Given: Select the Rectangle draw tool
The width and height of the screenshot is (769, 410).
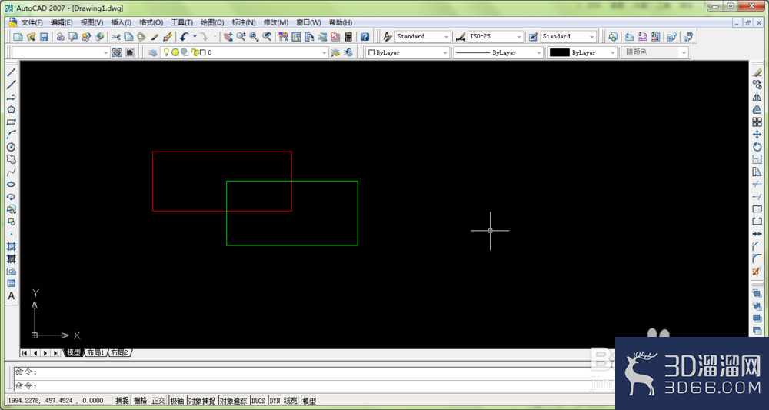Looking at the screenshot, I should [x=12, y=122].
